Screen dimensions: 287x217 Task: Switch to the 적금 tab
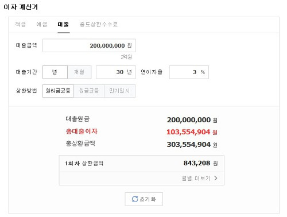click(21, 24)
